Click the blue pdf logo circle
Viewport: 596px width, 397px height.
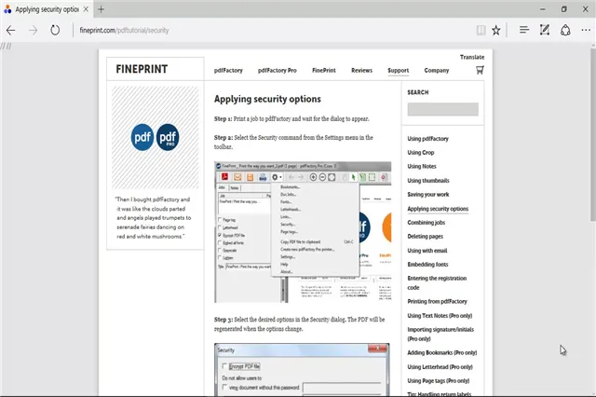pos(142,137)
